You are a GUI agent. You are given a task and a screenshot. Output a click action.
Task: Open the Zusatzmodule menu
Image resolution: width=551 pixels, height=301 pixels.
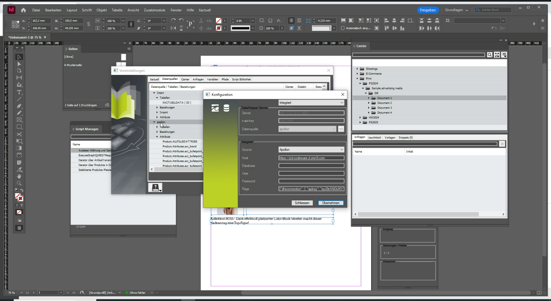pos(154,10)
